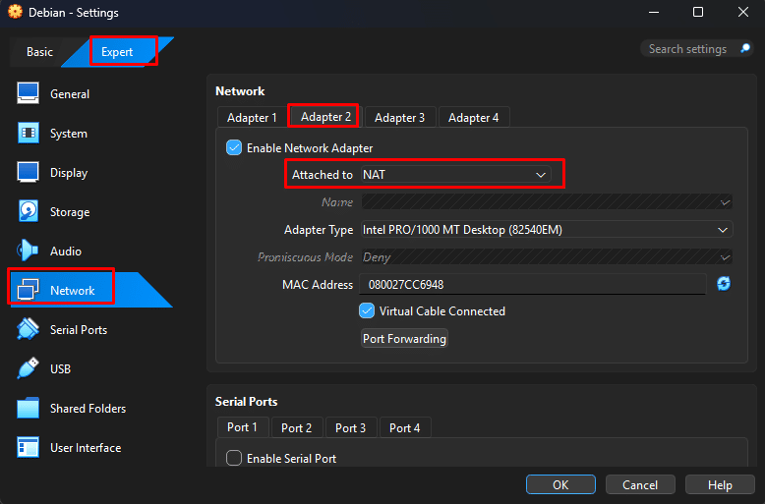
Task: Click the User Interface label in sidebar
Action: pyautogui.click(x=86, y=448)
